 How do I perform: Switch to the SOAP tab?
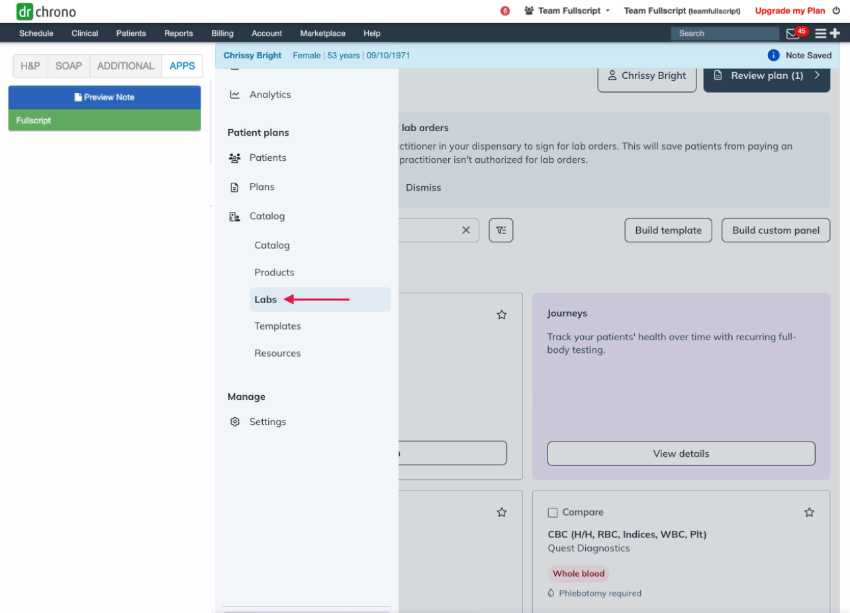click(68, 66)
